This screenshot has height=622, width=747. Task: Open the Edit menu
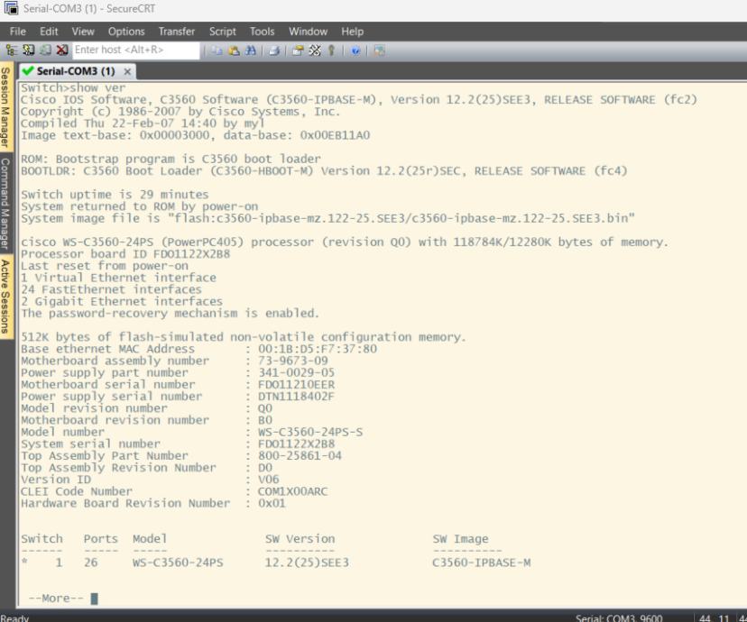coord(49,32)
